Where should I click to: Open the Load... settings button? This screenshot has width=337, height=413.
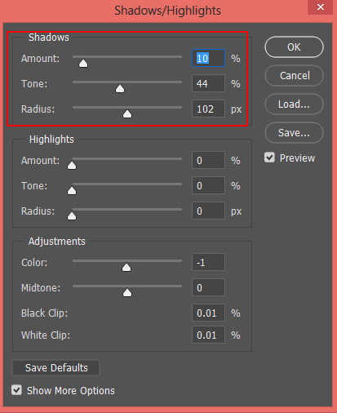click(x=294, y=104)
